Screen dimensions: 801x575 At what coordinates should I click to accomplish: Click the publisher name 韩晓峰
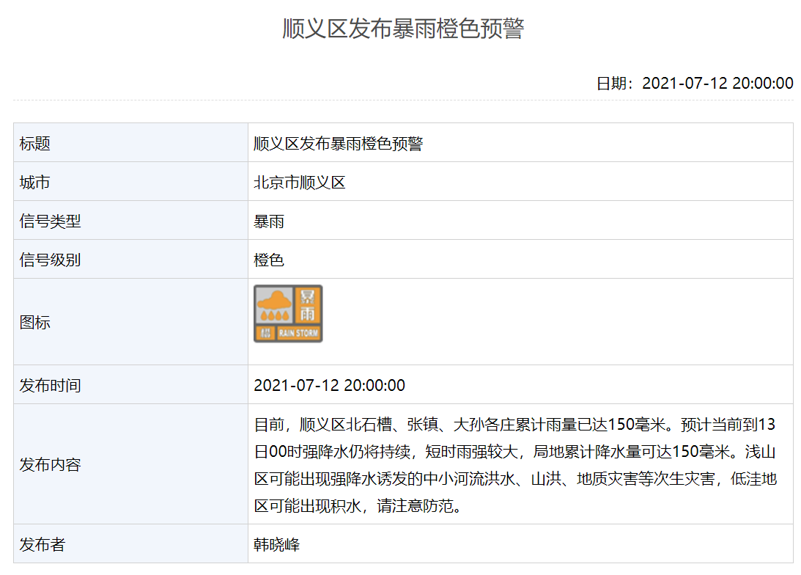coord(277,544)
